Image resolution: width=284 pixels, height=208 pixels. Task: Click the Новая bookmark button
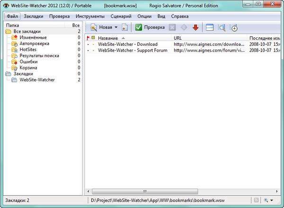[101, 27]
